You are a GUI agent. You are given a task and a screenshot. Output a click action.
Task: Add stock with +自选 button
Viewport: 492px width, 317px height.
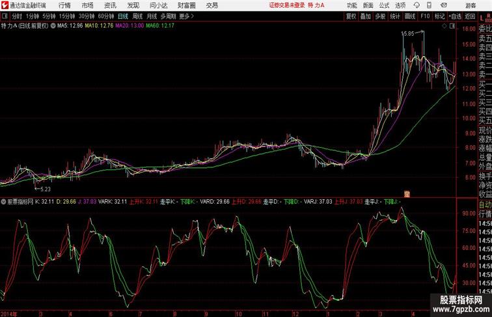pyautogui.click(x=455, y=16)
